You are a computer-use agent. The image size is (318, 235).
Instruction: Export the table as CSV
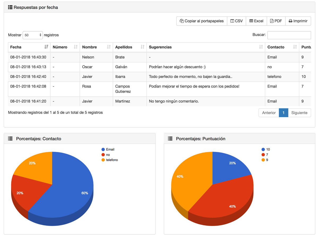[236, 21]
